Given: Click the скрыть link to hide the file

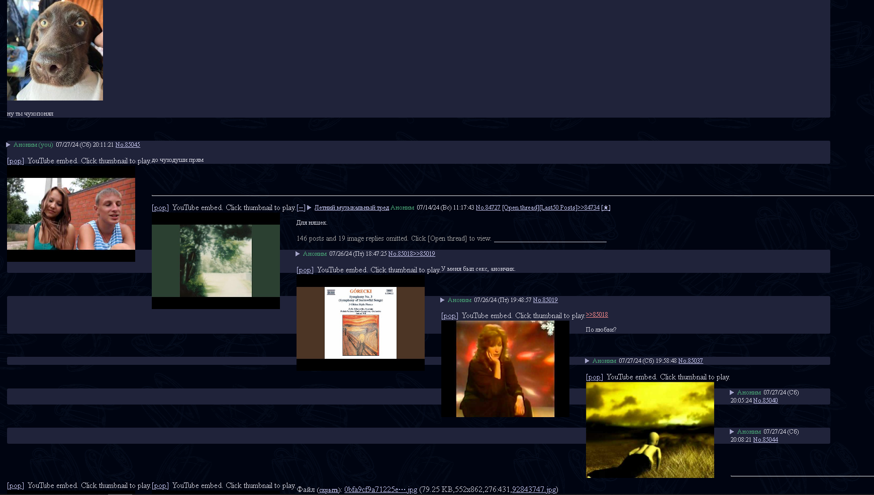Looking at the screenshot, I should tap(329, 490).
